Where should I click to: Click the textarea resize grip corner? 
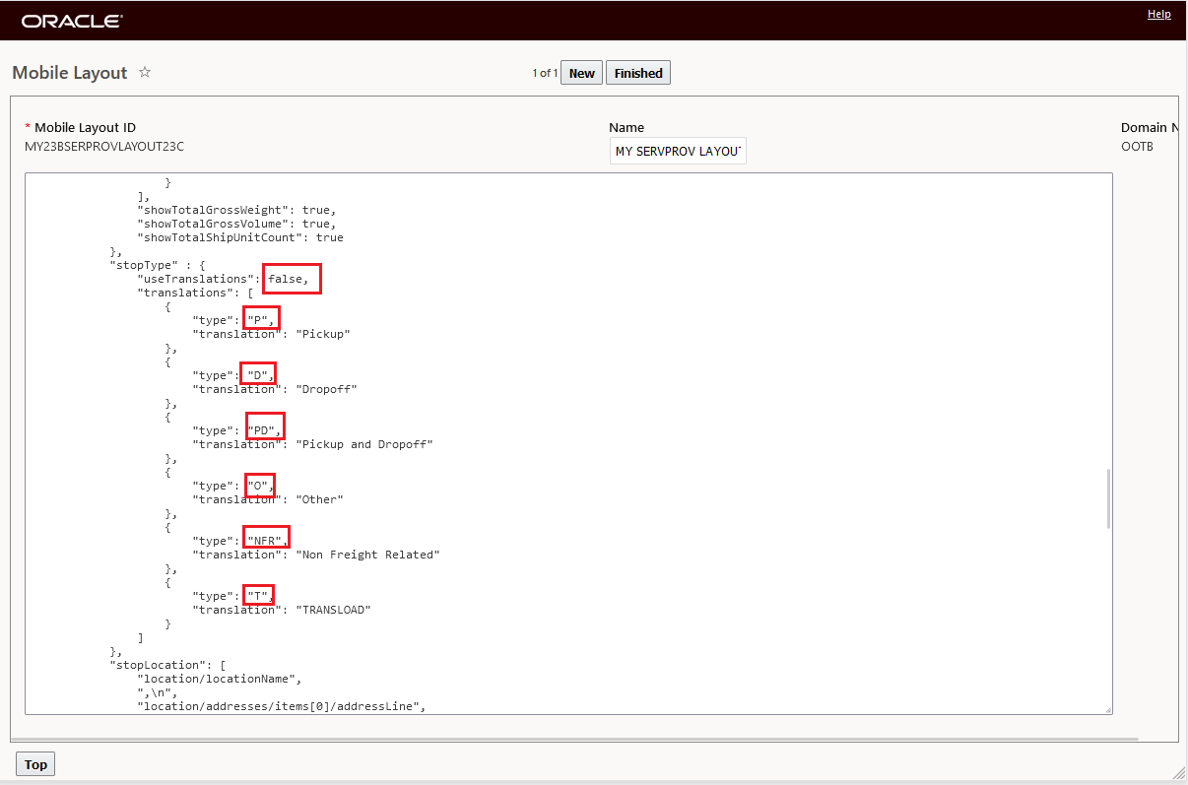click(x=1107, y=708)
